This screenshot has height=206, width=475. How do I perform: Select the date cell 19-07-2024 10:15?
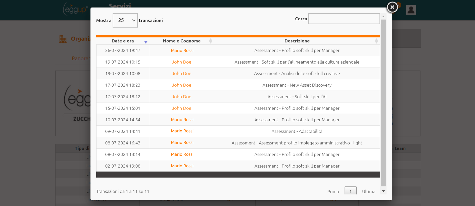(x=123, y=62)
